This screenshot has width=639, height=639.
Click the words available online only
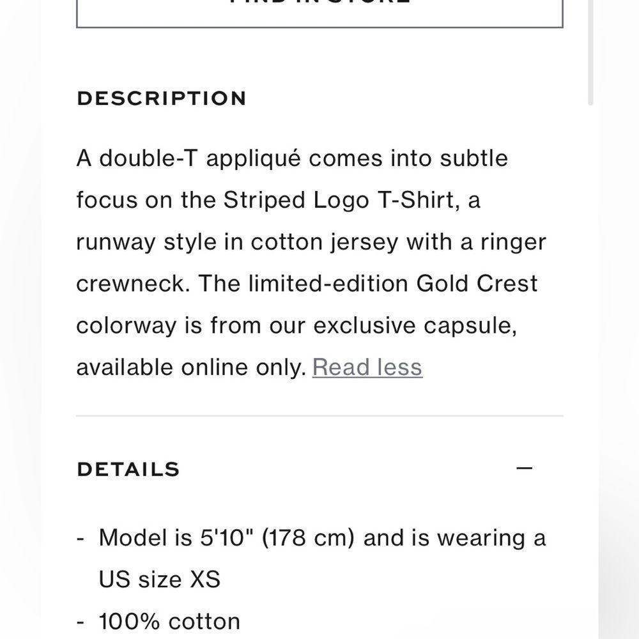click(x=191, y=367)
